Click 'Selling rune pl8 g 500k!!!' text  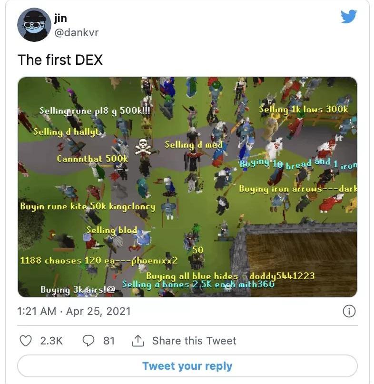pyautogui.click(x=95, y=111)
